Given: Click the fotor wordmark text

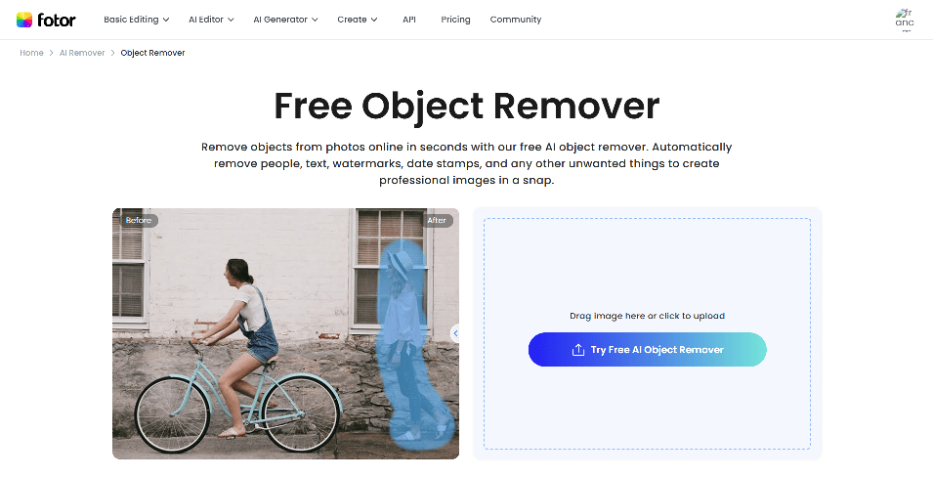Looking at the screenshot, I should pyautogui.click(x=57, y=20).
